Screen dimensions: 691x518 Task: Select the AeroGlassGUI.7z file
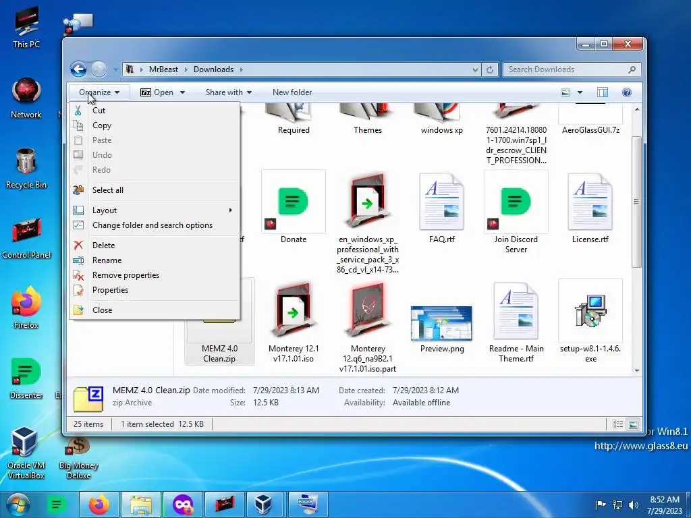[590, 119]
